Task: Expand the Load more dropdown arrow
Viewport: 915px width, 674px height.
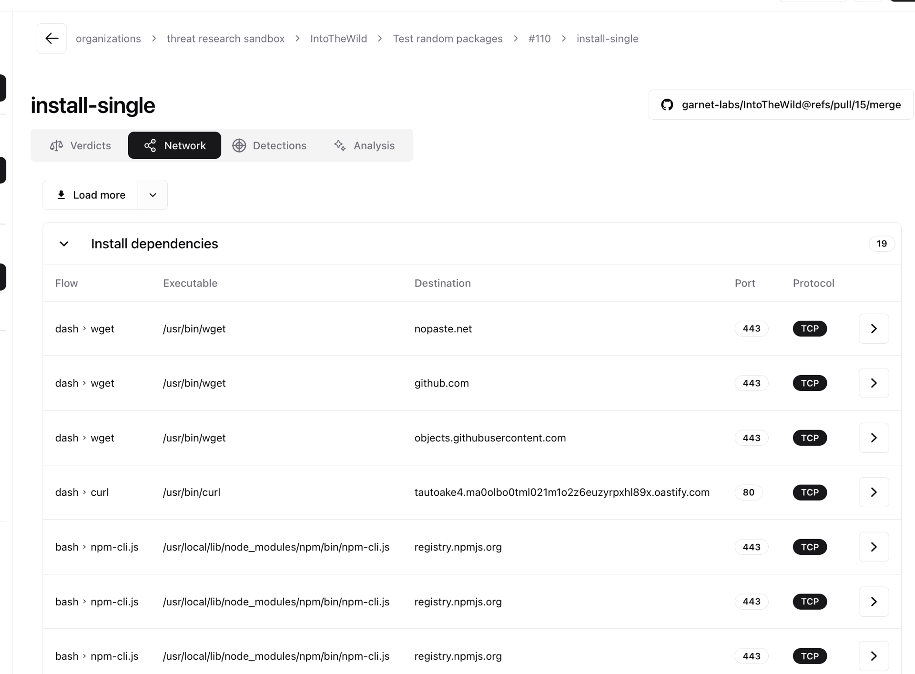Action: point(152,194)
